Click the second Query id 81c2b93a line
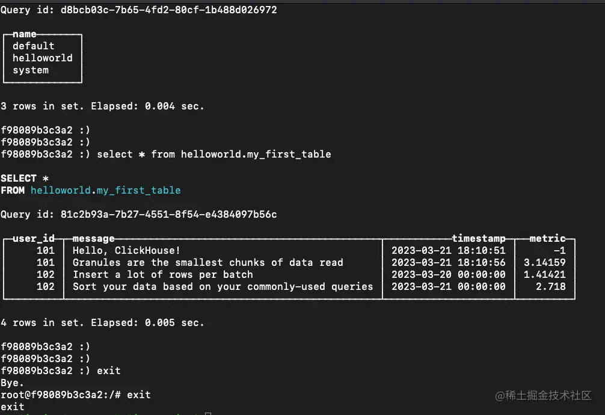This screenshot has height=415, width=605. click(x=138, y=214)
